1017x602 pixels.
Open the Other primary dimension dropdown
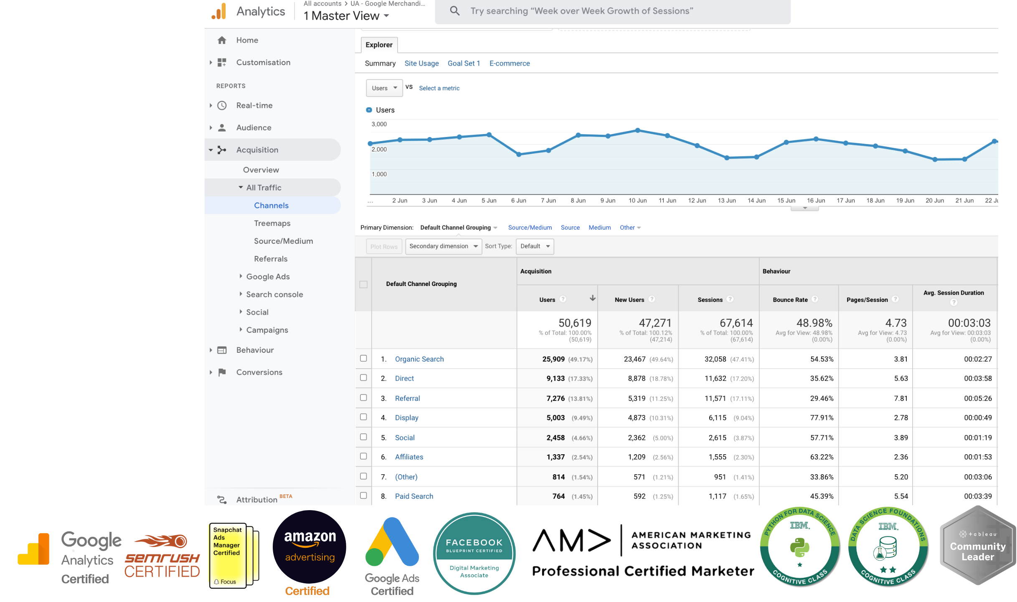tap(630, 228)
